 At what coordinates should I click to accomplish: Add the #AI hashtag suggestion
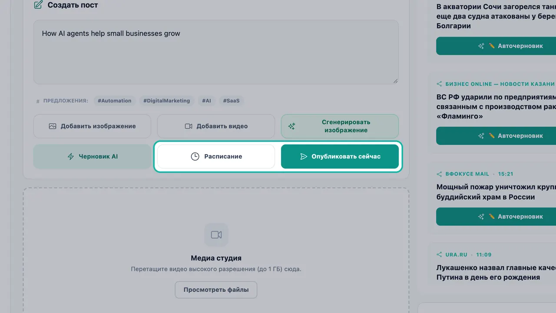(207, 101)
